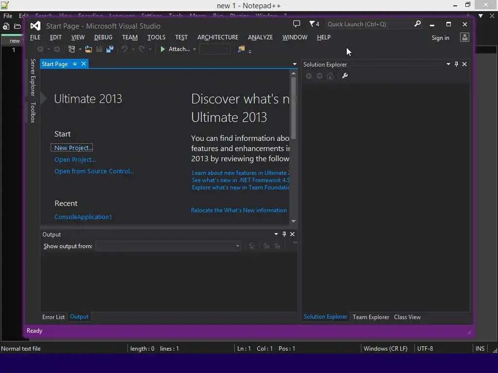Click the Find in Files toolbar icon

[x=241, y=49]
